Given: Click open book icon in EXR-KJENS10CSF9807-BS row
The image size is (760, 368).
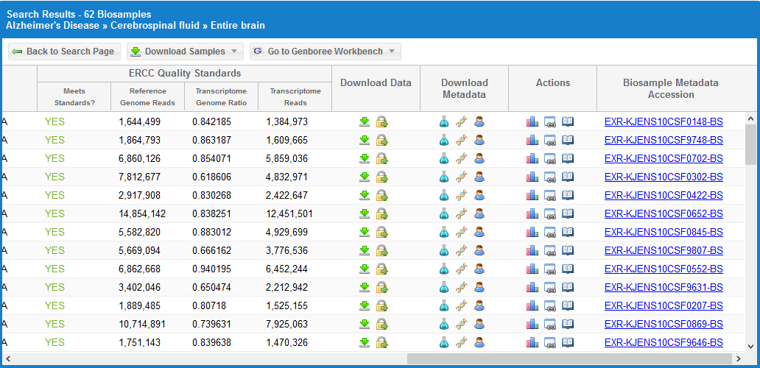Looking at the screenshot, I should 568,250.
